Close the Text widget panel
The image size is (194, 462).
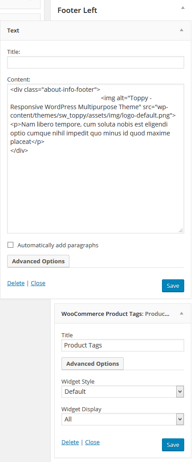38,283
